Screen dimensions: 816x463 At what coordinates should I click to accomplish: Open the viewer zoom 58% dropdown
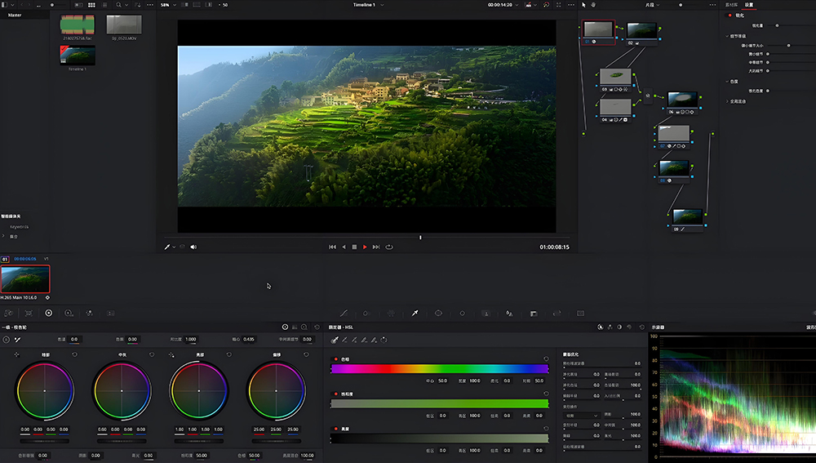coord(168,5)
